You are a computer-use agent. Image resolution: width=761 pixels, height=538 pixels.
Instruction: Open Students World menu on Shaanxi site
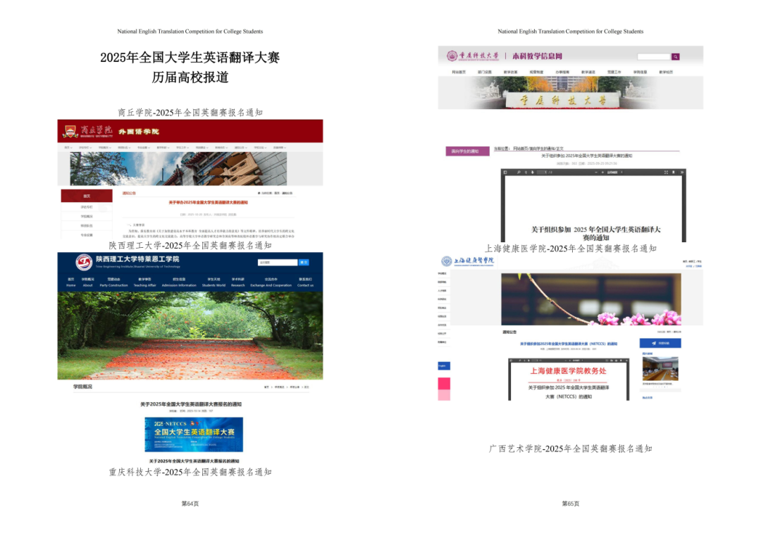[x=214, y=282]
